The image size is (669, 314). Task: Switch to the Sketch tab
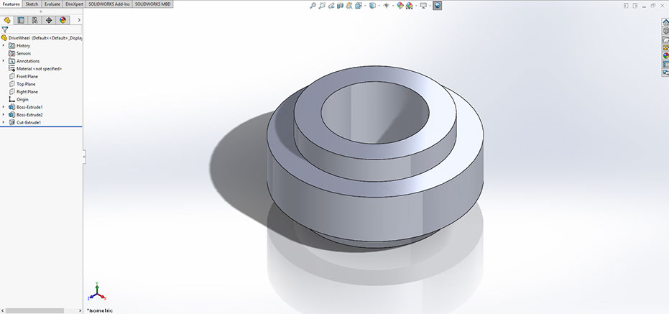(x=32, y=4)
